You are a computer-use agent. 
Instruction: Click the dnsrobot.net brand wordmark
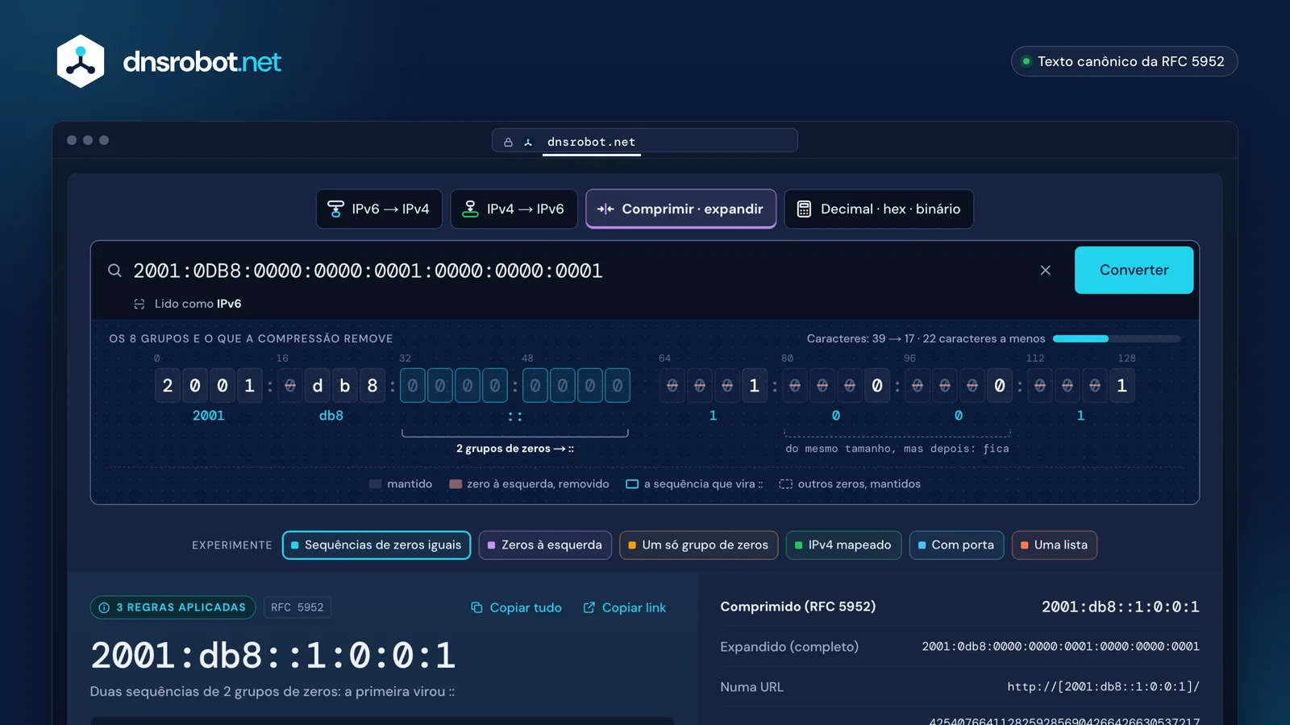[x=202, y=62]
